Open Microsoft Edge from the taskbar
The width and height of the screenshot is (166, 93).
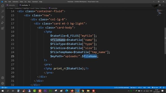67,91
